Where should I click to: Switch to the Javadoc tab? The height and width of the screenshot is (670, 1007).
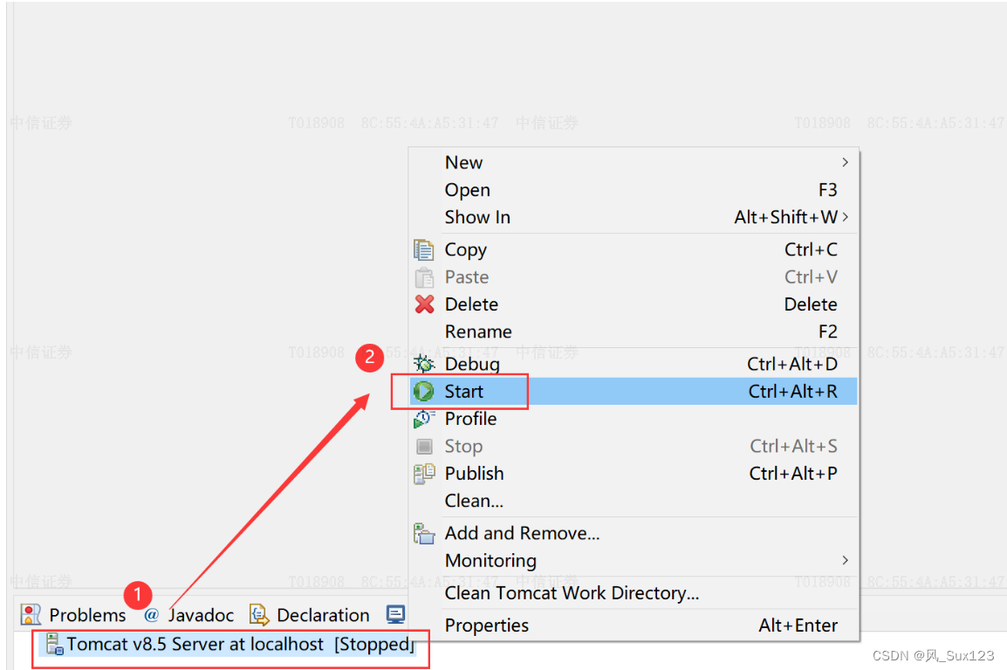pos(188,615)
